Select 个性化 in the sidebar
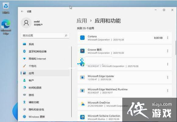Viewport: 177px width, 122px height. (x=45, y=66)
